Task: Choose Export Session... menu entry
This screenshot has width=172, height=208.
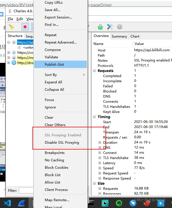Action: 61,17
